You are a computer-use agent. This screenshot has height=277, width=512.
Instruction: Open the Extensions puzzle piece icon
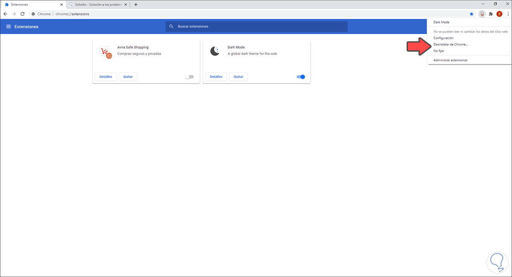[491, 14]
